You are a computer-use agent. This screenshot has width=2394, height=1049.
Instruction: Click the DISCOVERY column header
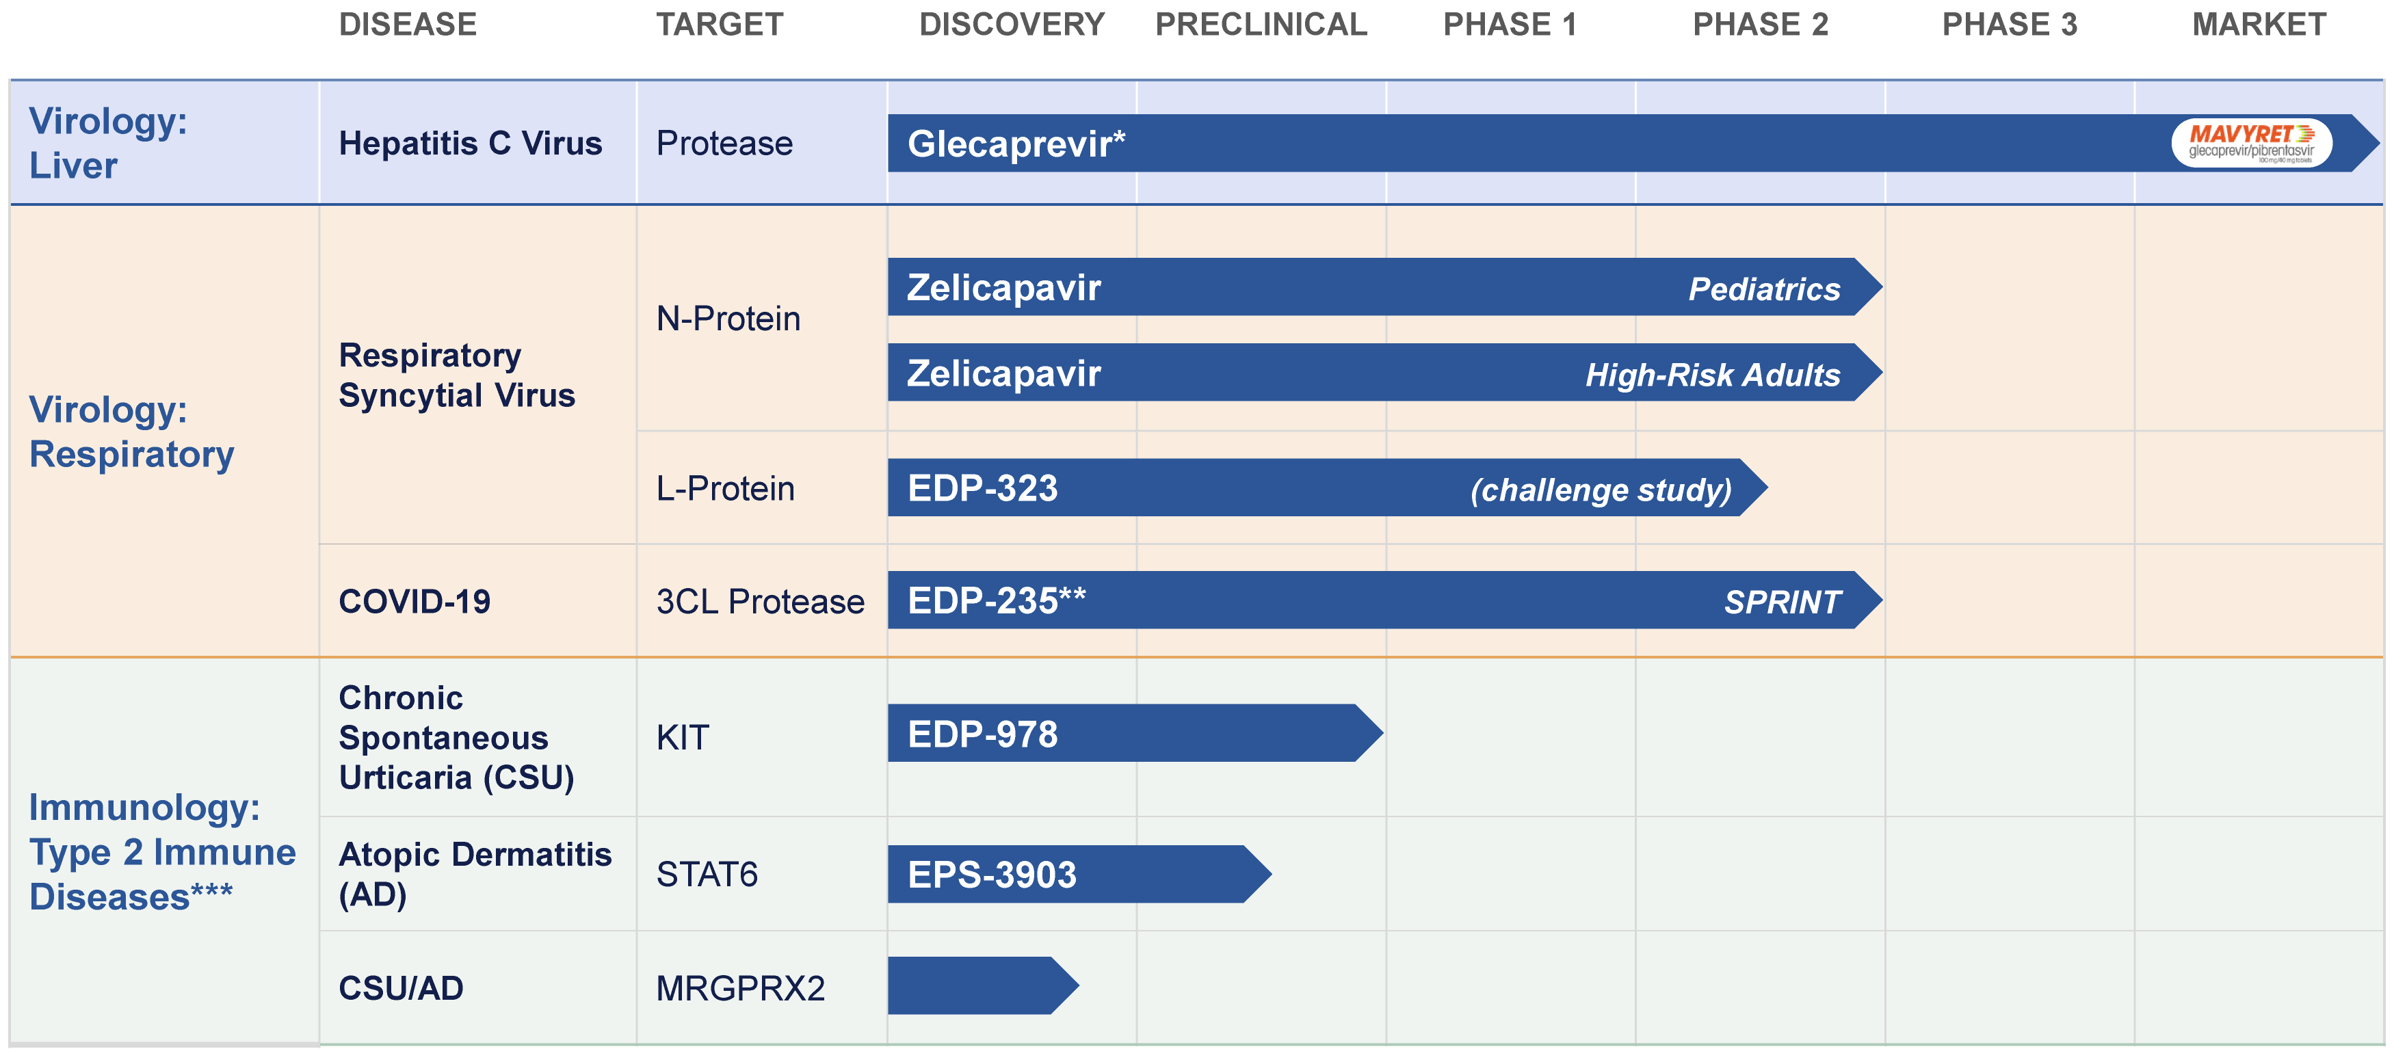tap(1012, 24)
